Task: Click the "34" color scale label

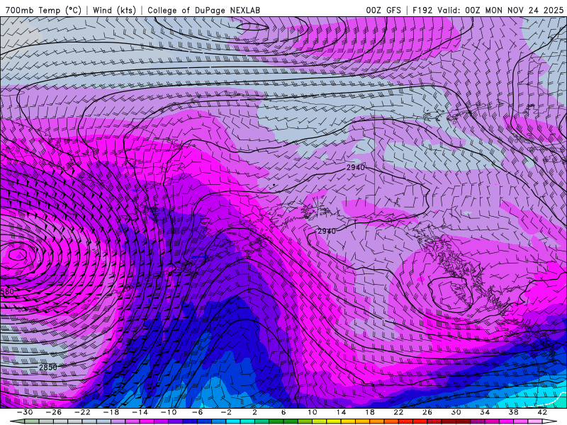Action: pyautogui.click(x=485, y=412)
